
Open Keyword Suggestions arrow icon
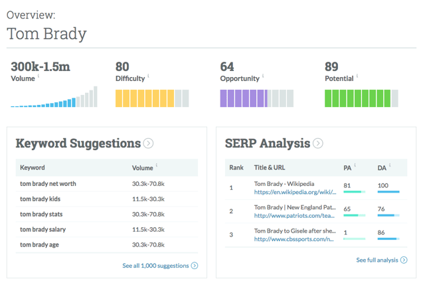click(148, 143)
